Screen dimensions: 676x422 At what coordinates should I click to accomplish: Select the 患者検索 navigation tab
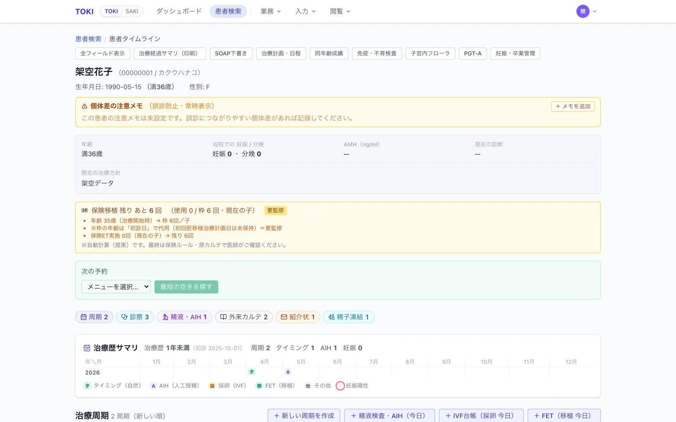(228, 11)
